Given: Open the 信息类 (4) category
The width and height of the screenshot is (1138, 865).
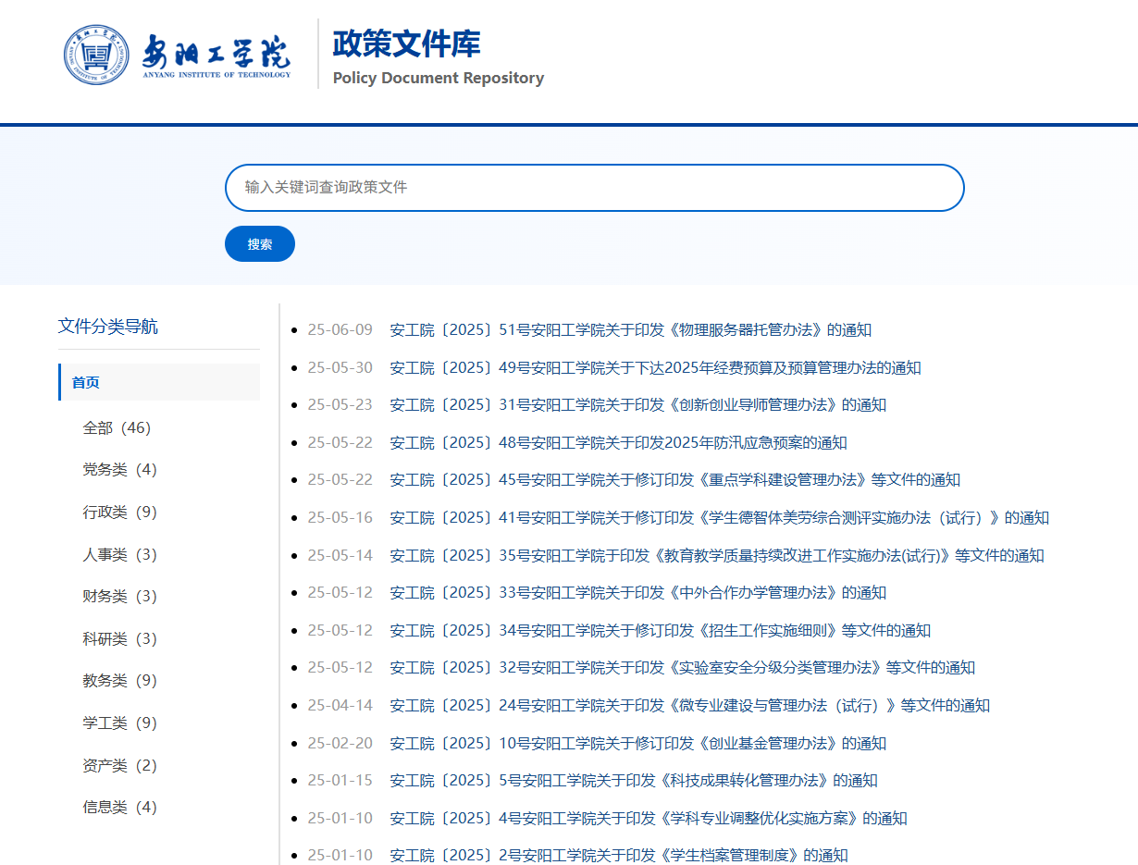Looking at the screenshot, I should point(119,807).
